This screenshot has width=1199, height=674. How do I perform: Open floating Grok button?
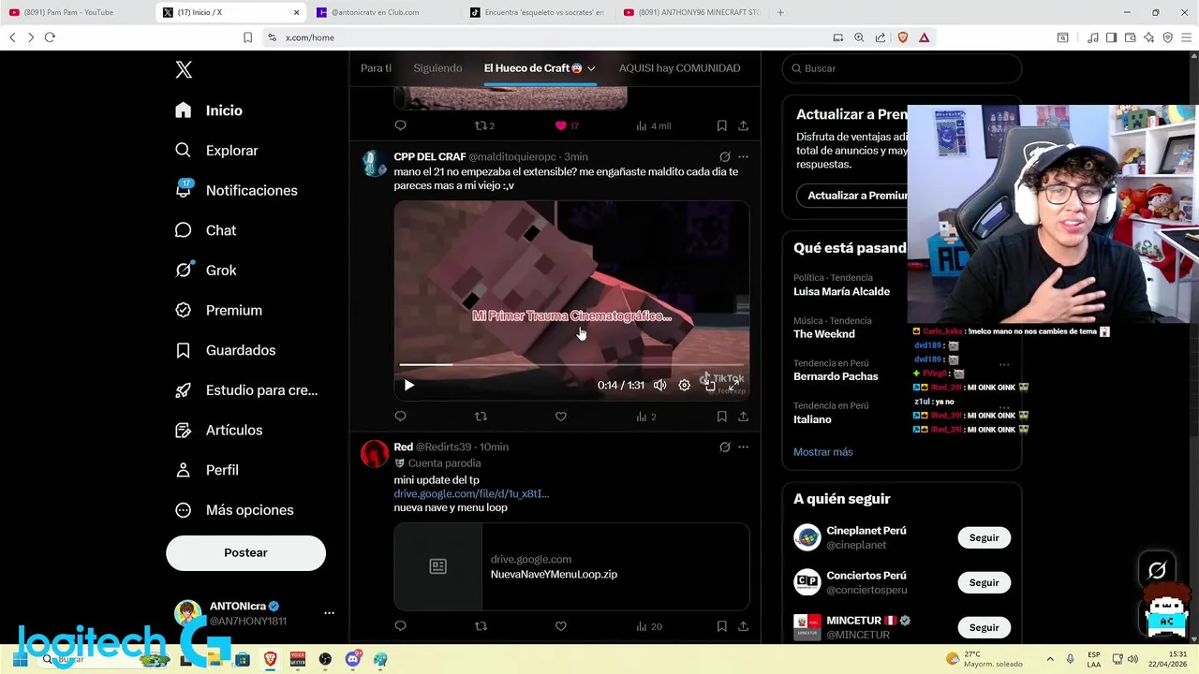(x=1157, y=570)
